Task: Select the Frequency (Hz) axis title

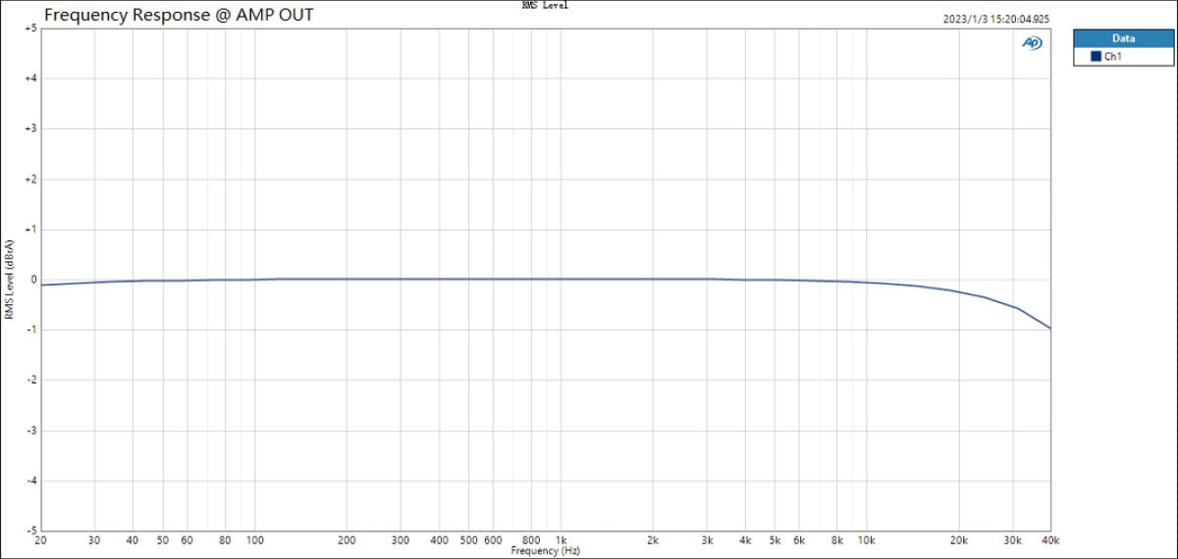Action: click(x=545, y=551)
